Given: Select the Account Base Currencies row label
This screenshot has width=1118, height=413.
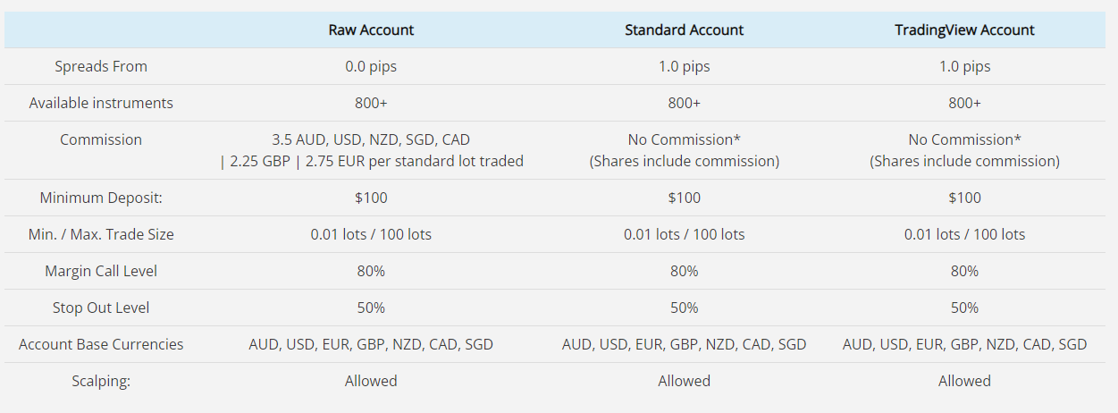Looking at the screenshot, I should (101, 344).
